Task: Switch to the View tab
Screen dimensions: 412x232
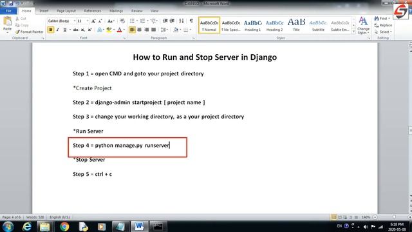Action: [154, 11]
